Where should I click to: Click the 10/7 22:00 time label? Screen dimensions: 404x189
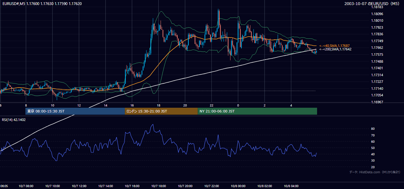click(212, 186)
